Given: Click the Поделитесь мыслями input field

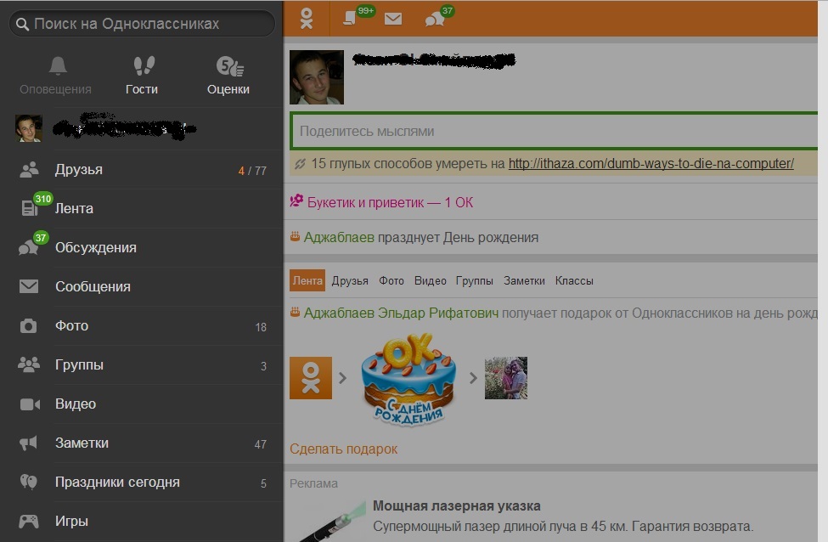Looking at the screenshot, I should coord(554,131).
